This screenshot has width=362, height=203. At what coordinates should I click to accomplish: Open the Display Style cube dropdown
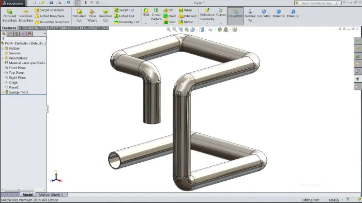coord(202,29)
